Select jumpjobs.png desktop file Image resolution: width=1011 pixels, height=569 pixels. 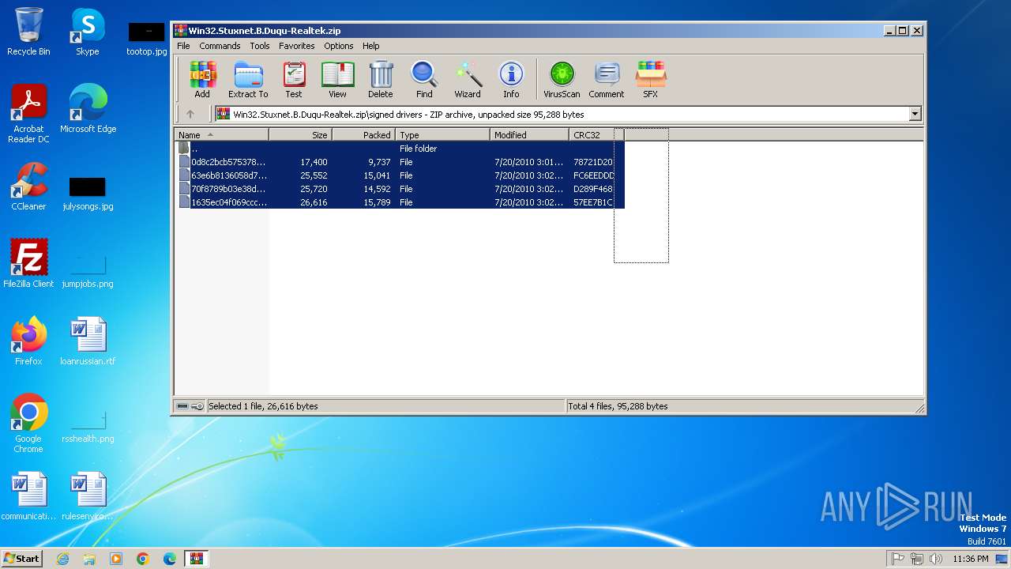click(x=88, y=271)
